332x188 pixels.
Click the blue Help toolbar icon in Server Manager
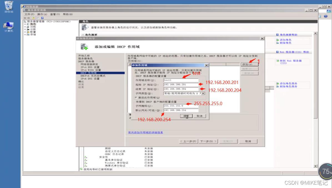(42, 18)
